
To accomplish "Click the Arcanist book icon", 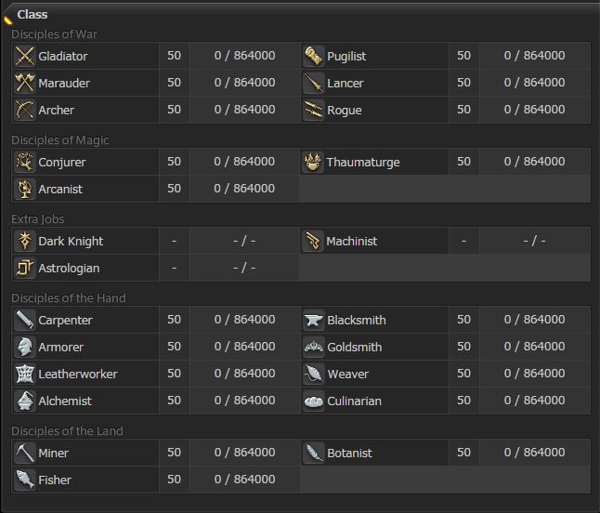I will click(25, 189).
